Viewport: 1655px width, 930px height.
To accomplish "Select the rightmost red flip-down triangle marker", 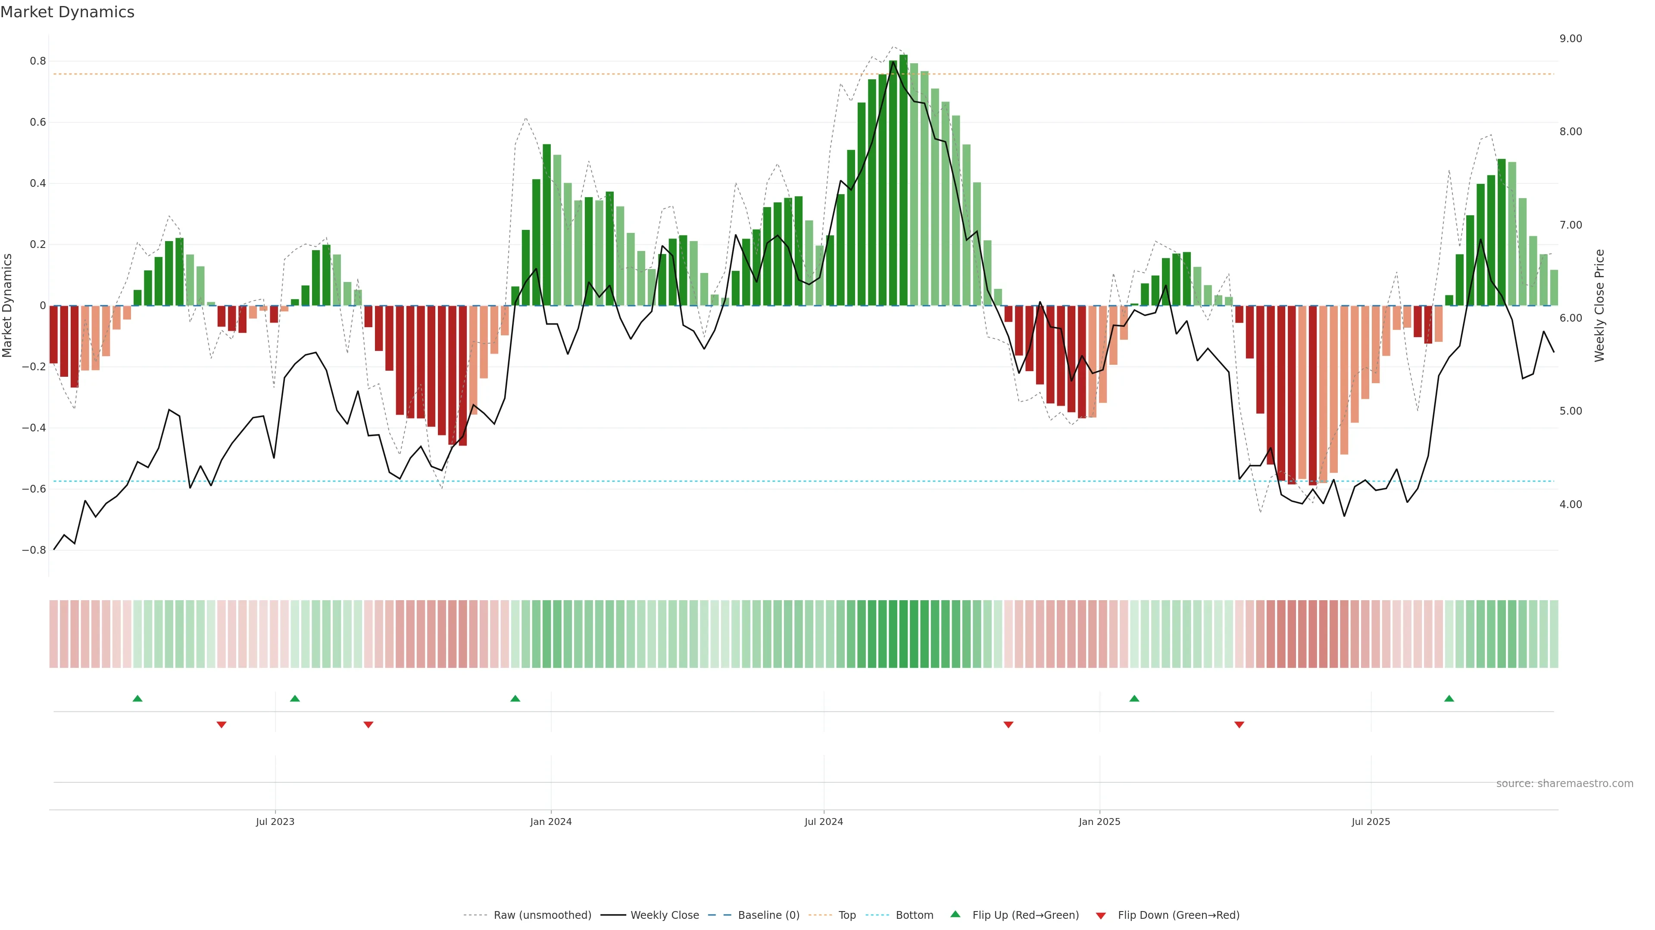I will (x=1240, y=725).
